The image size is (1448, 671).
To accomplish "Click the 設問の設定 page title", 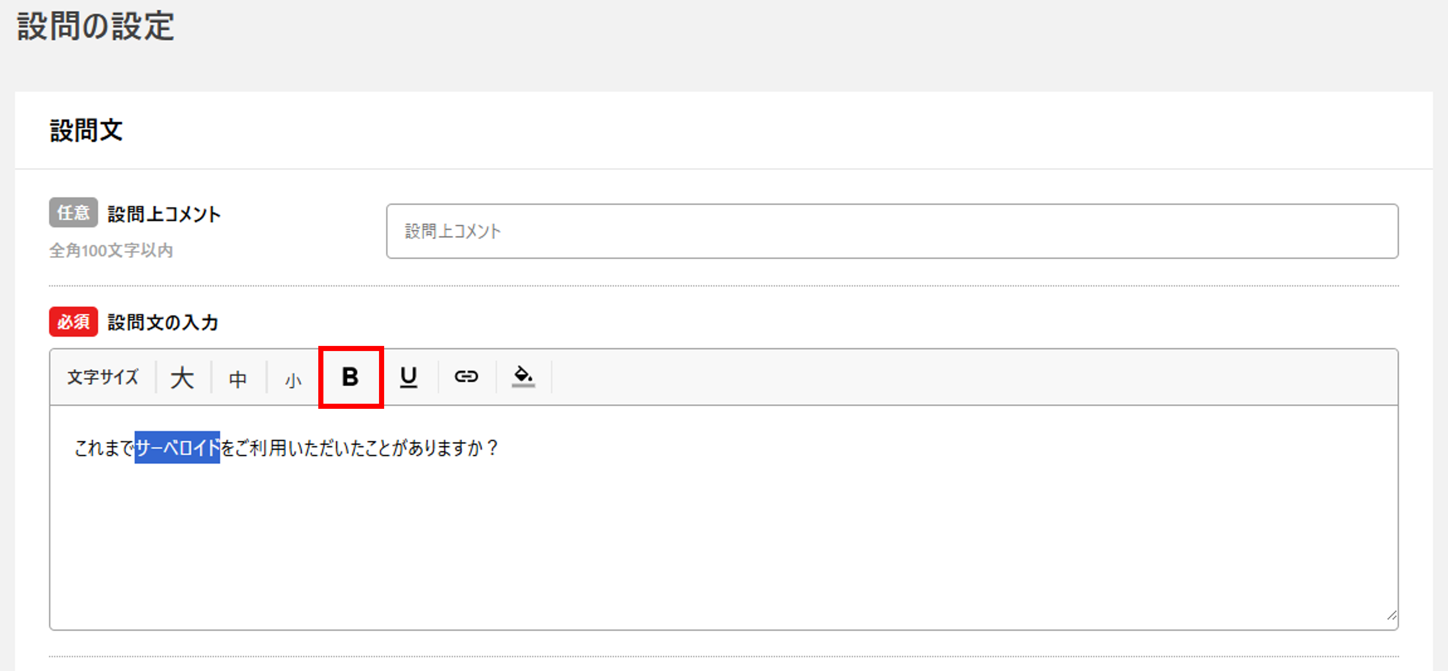I will click(96, 26).
